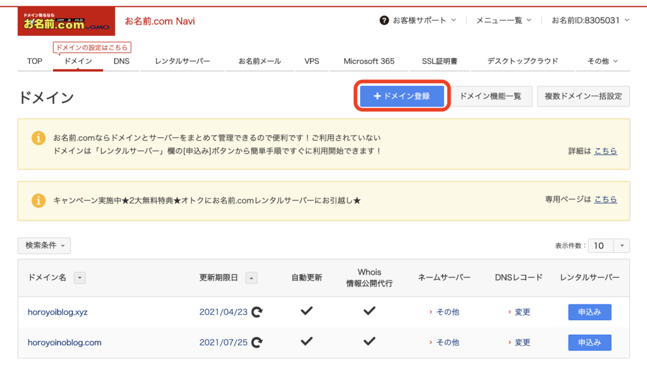Go to the レンタルサーバー tab
Viewport: 647px width, 365px height.
click(183, 61)
